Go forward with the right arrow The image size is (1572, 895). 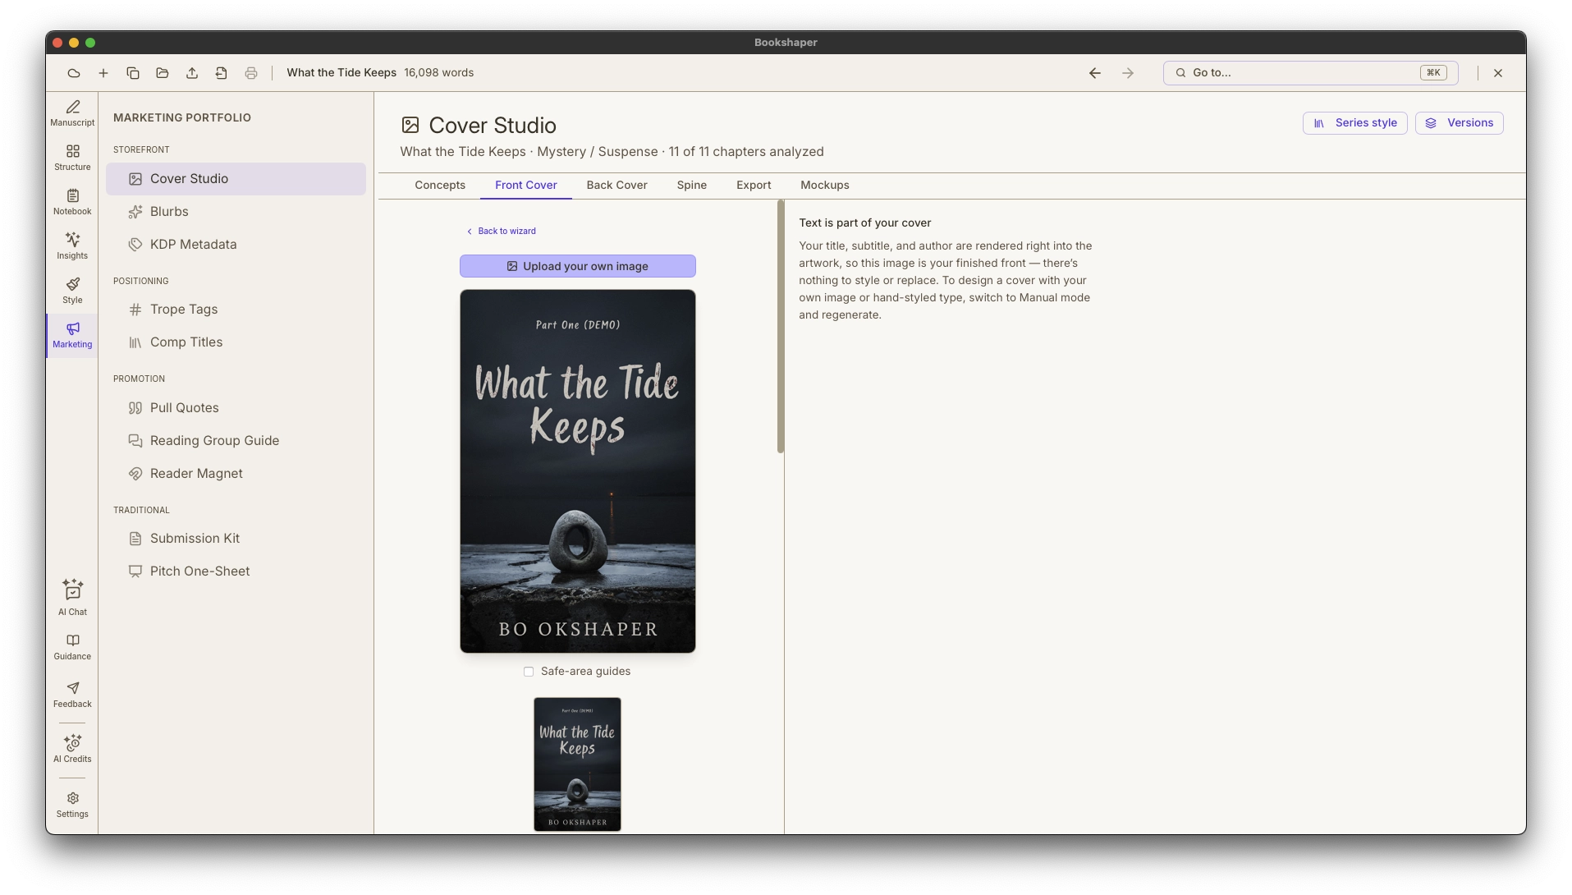point(1128,73)
